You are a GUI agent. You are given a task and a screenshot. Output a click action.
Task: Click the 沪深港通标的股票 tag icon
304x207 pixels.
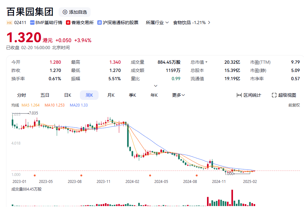[x=100, y=23]
